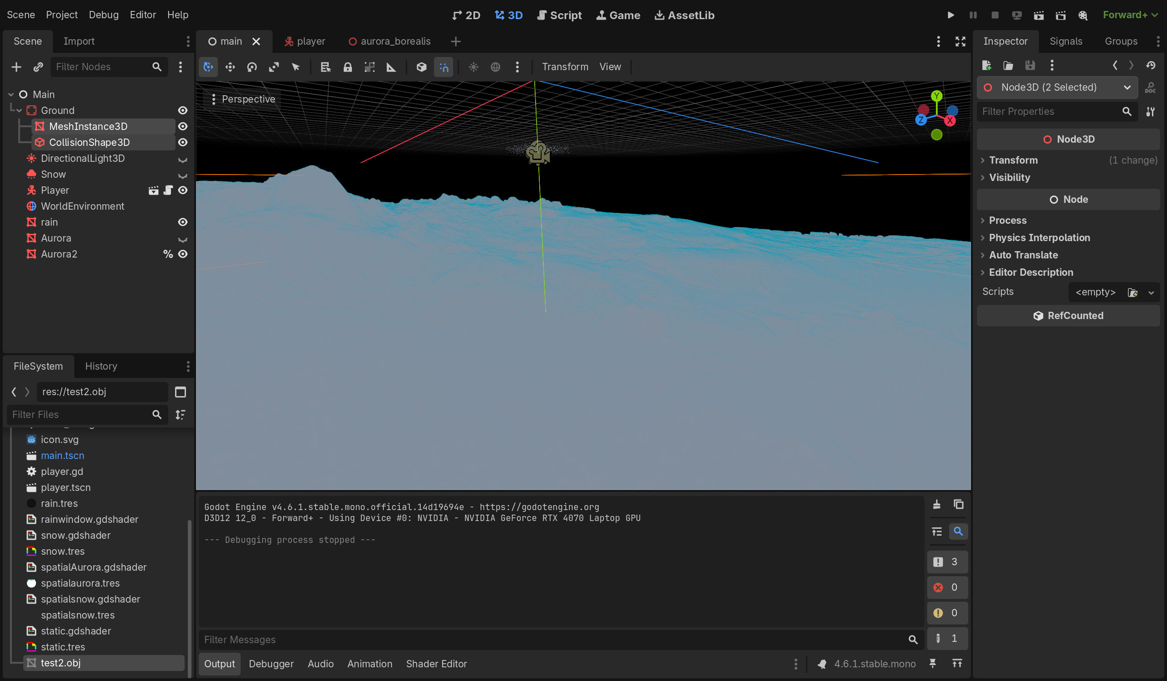The image size is (1167, 681).
Task: Select the Rotate mode tool
Action: [x=252, y=67]
